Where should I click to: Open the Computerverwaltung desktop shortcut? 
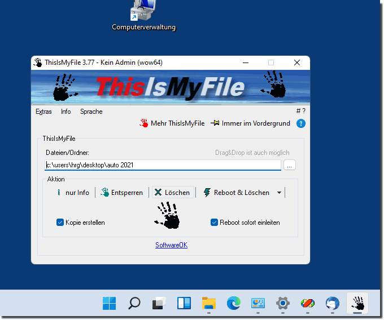(143, 15)
